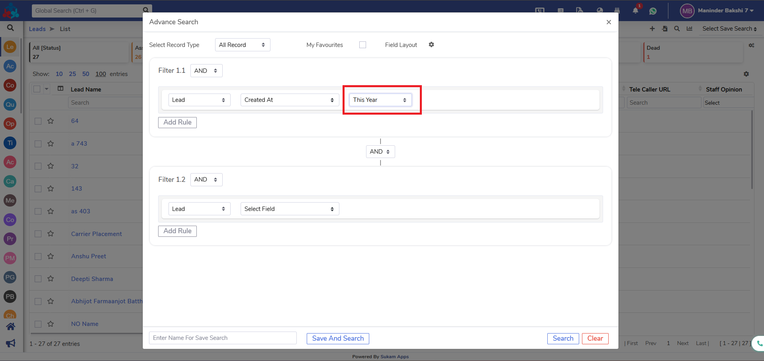Image resolution: width=764 pixels, height=361 pixels.
Task: Open Filter 1.1 AND operator dropdown
Action: pyautogui.click(x=206, y=71)
